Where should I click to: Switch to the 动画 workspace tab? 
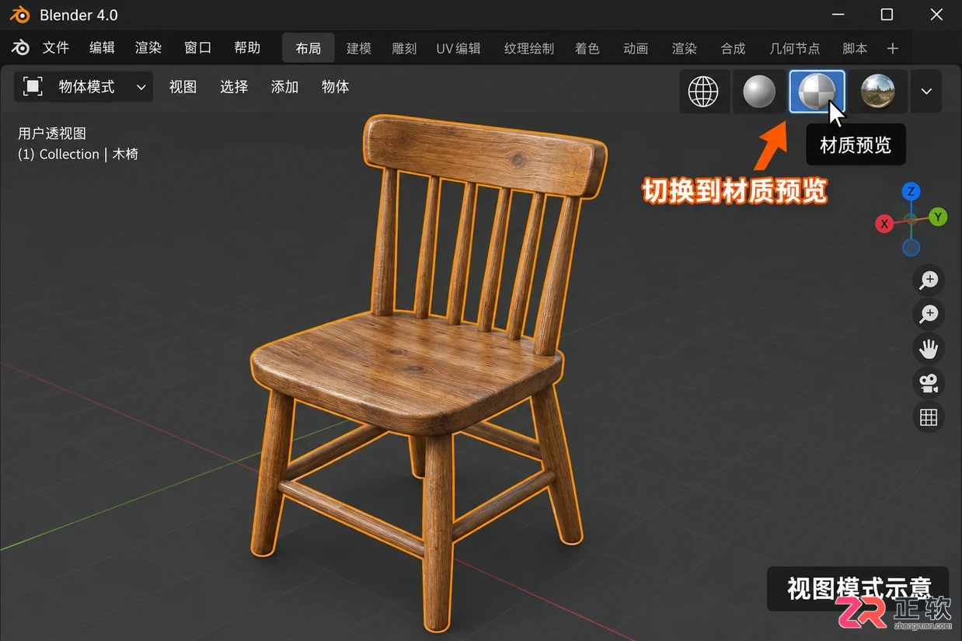pyautogui.click(x=636, y=48)
